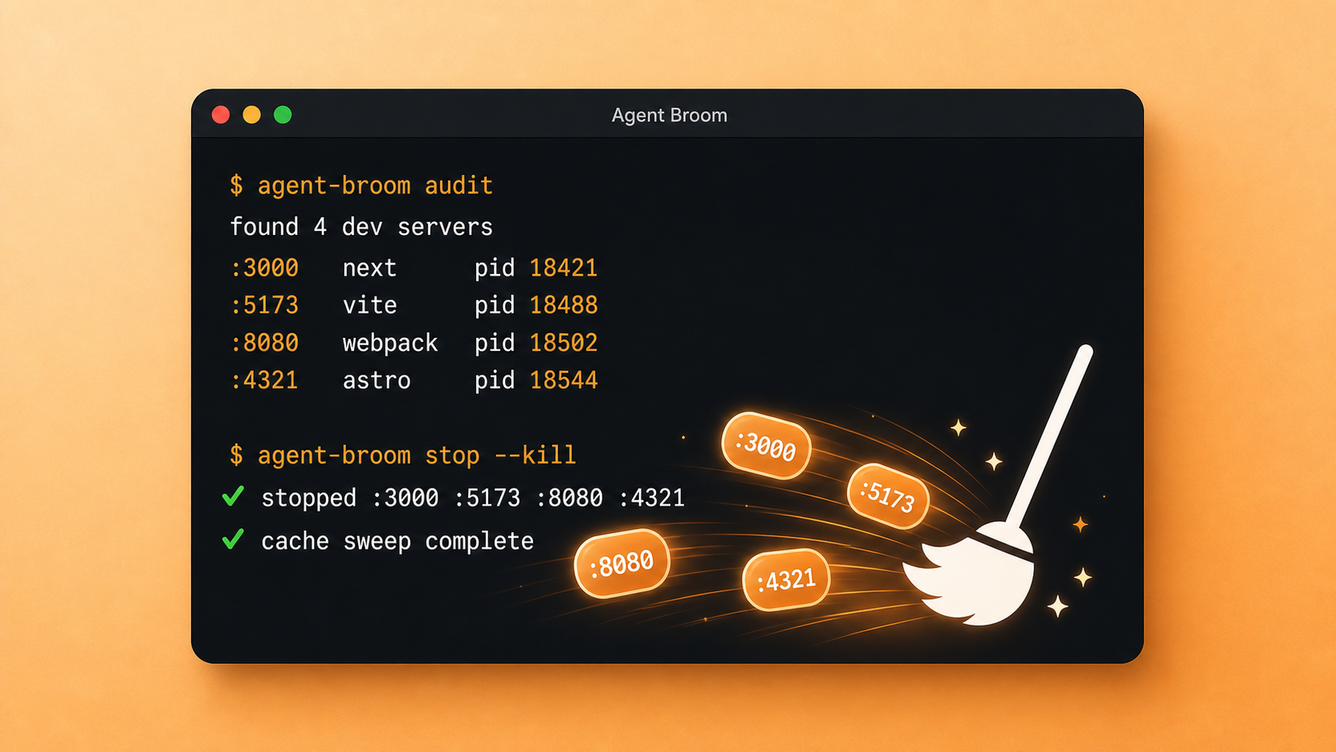The image size is (1336, 752).
Task: Click pid value 18502
Action: click(x=563, y=343)
